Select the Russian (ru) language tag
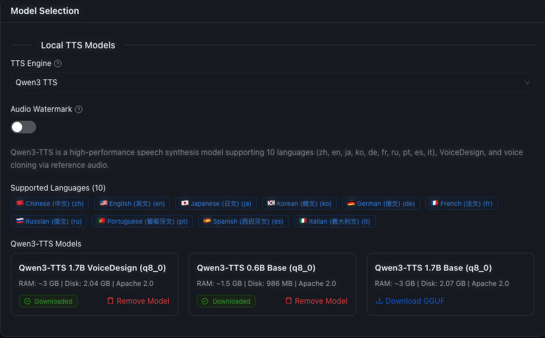Viewport: 545px width, 338px height. pos(49,221)
